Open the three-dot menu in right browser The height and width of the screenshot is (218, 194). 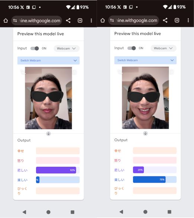[x=188, y=20]
